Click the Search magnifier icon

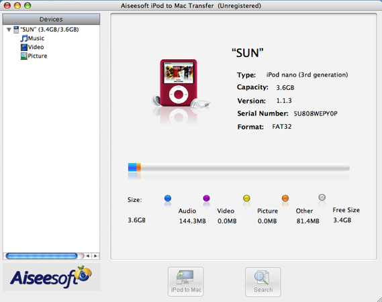point(262,278)
